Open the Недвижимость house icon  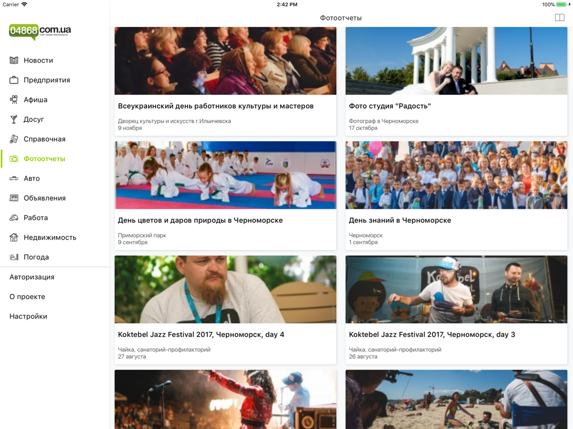coord(14,237)
